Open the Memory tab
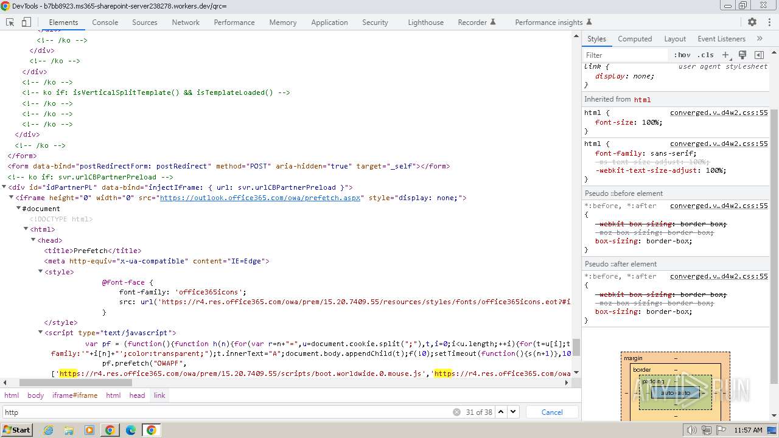The image size is (779, 438). click(x=283, y=22)
